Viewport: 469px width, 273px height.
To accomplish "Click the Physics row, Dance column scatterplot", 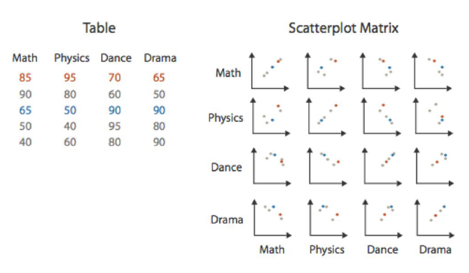I will (x=381, y=117).
